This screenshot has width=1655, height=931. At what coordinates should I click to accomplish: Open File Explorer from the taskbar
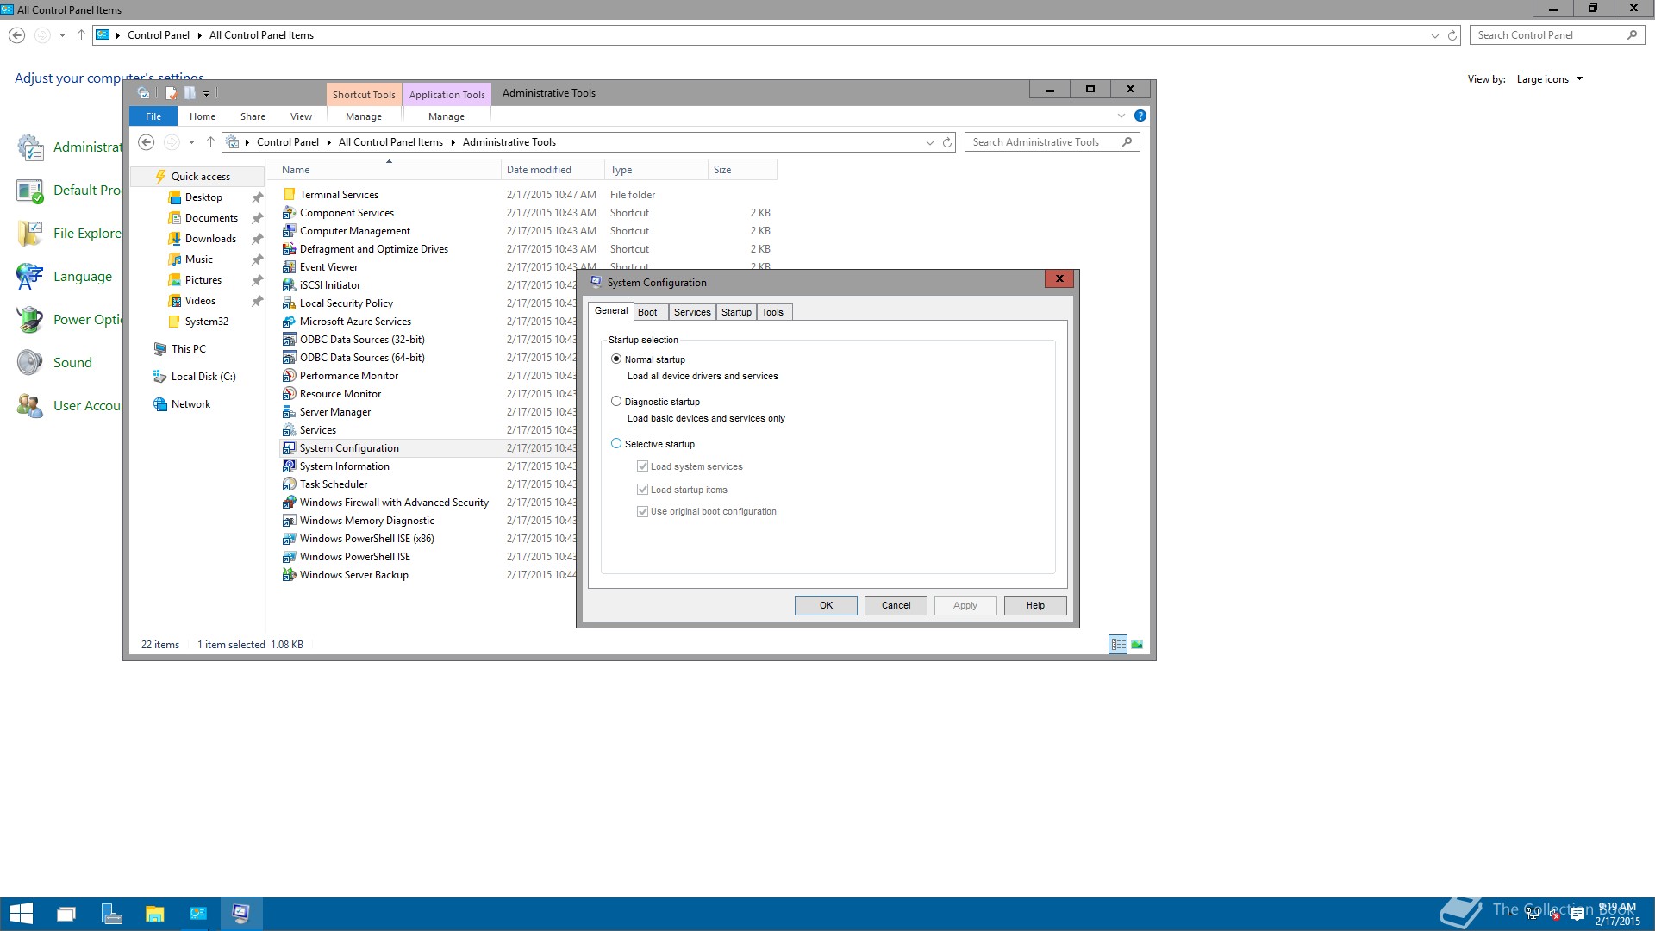pyautogui.click(x=154, y=914)
